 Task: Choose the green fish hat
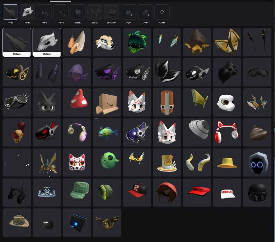coord(107,132)
